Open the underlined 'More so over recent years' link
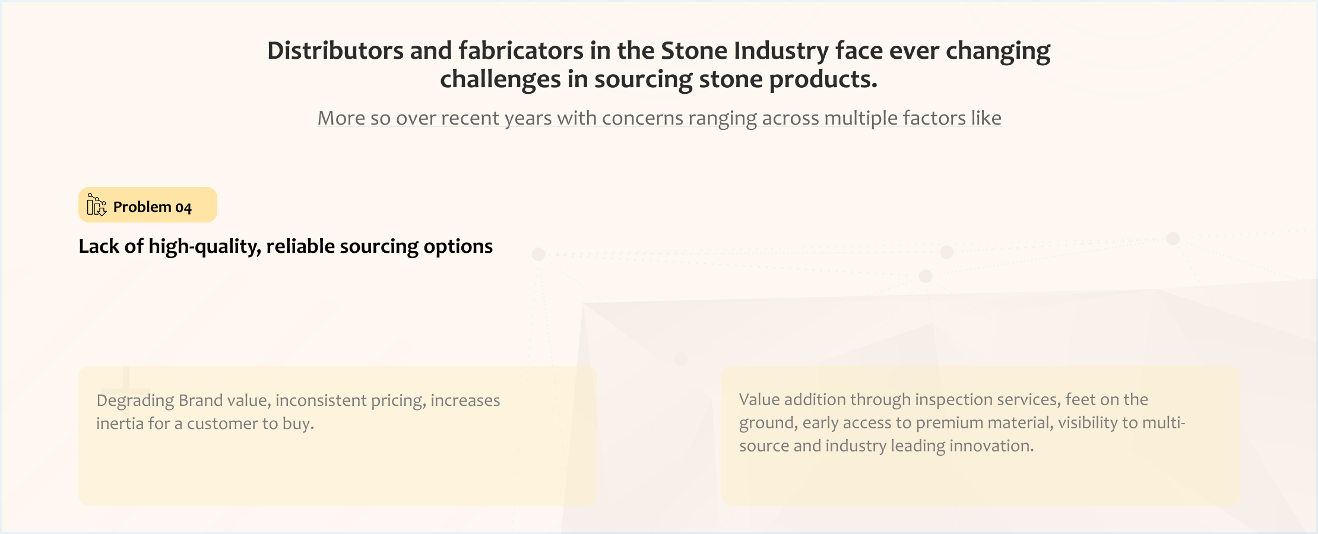Viewport: 1318px width, 534px height. click(x=659, y=118)
